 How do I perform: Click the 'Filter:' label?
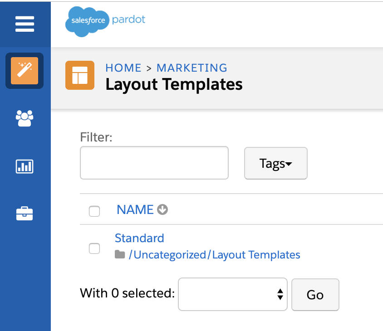pos(96,137)
